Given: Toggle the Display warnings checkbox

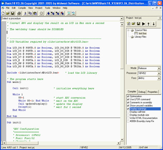Looking at the screenshot, I should click(x=128, y=109).
